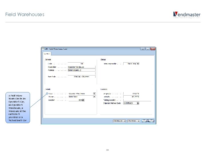Screen dimensions: 206x155
Task: Click the empty Parking Location field
Action: [137, 100]
